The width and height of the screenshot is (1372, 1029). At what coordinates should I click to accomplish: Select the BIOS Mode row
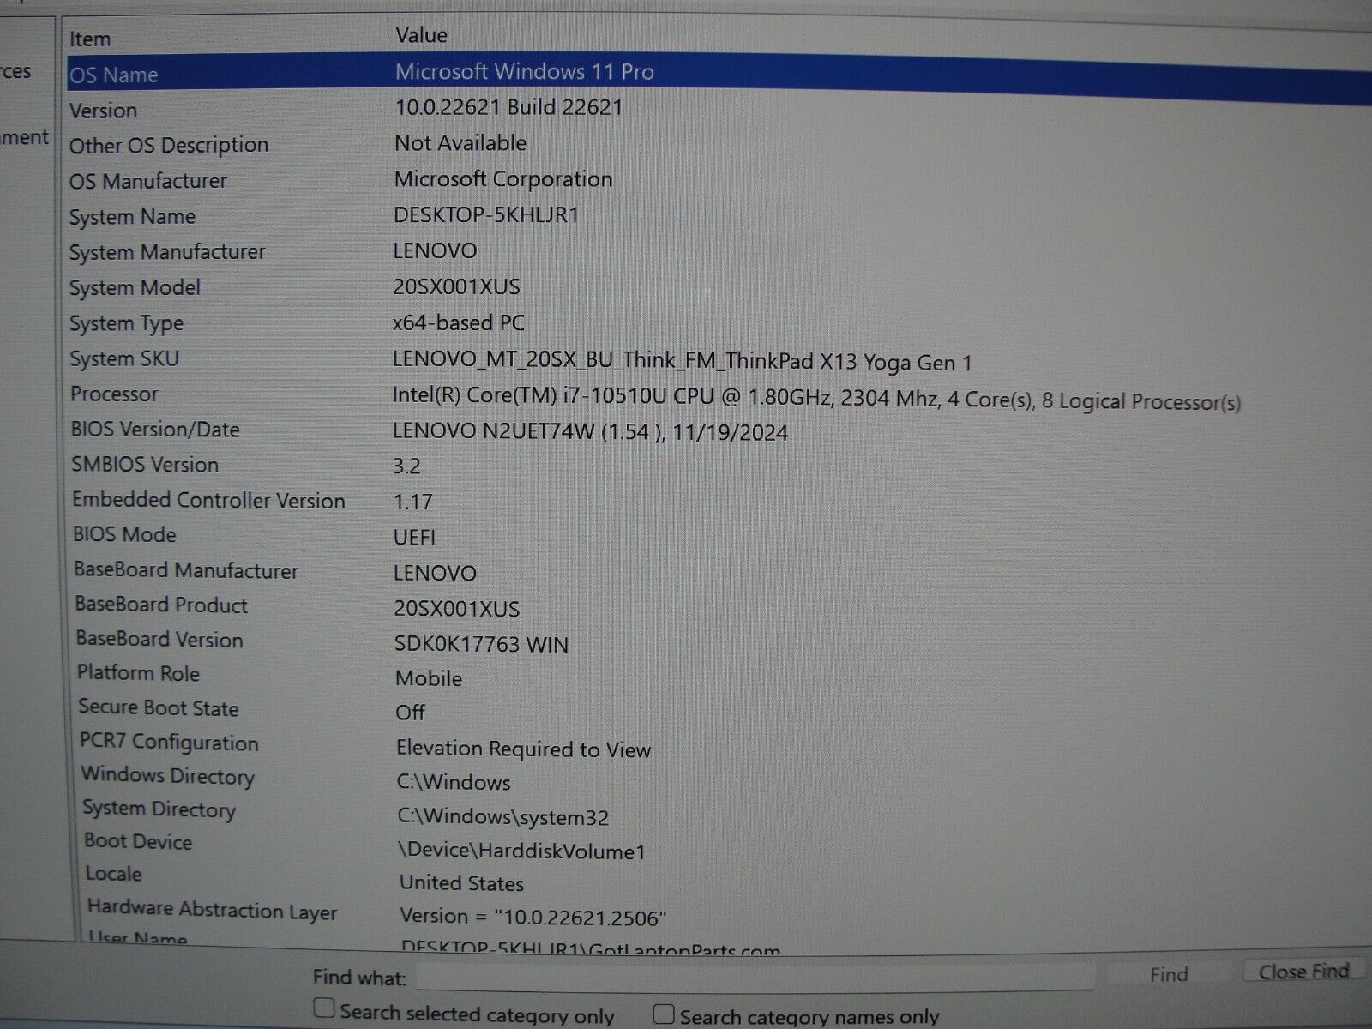pos(125,535)
